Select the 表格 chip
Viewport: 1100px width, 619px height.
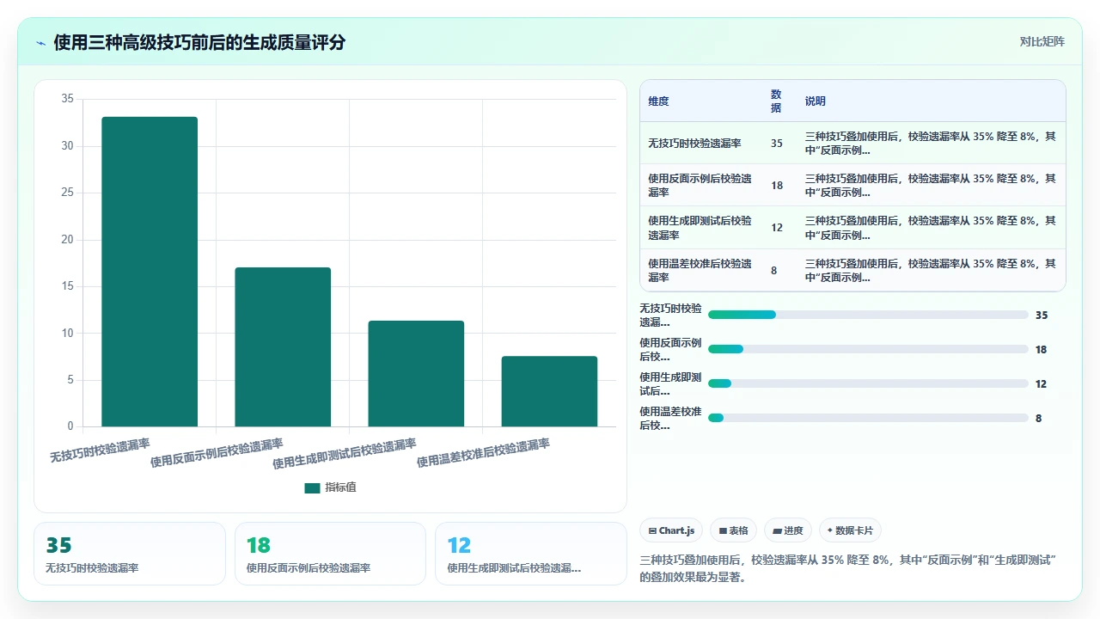(734, 530)
